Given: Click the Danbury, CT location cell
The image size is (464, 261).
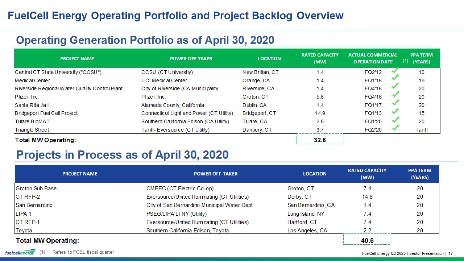Looking at the screenshot, I should [257, 130].
